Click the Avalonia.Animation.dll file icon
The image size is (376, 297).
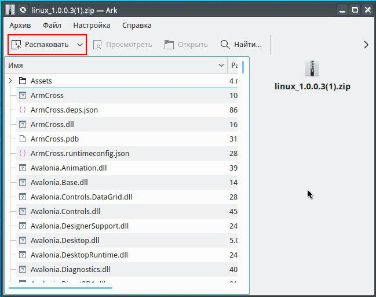[x=23, y=168]
